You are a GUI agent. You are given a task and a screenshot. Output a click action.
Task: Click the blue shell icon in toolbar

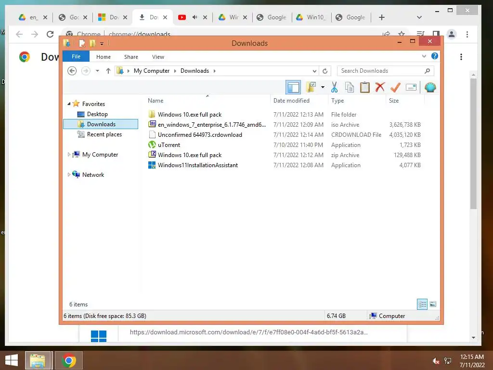point(430,87)
